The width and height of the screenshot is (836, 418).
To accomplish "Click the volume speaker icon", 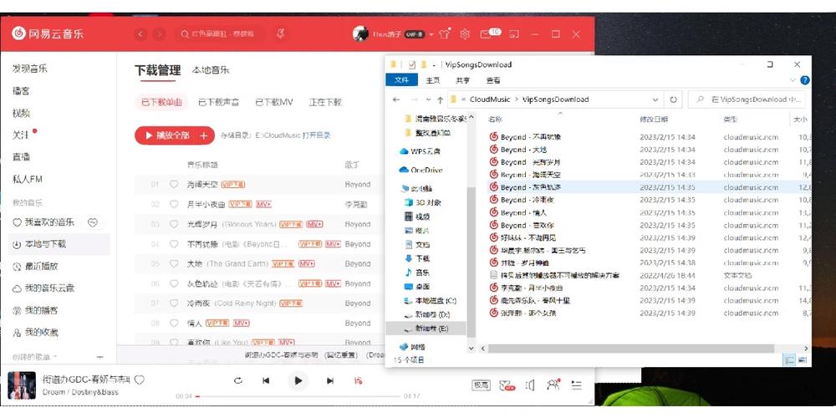I will pyautogui.click(x=530, y=385).
